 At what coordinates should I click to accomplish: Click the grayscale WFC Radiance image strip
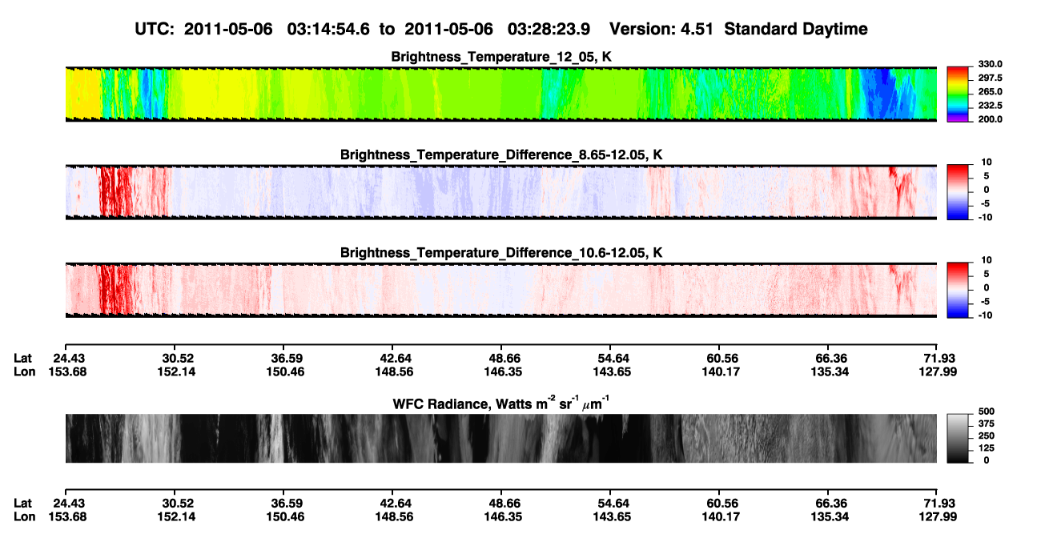click(x=501, y=439)
